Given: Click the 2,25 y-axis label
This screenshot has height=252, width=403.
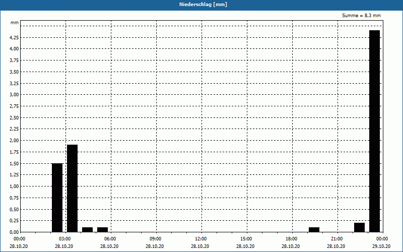Looking at the screenshot, I should (14, 129).
